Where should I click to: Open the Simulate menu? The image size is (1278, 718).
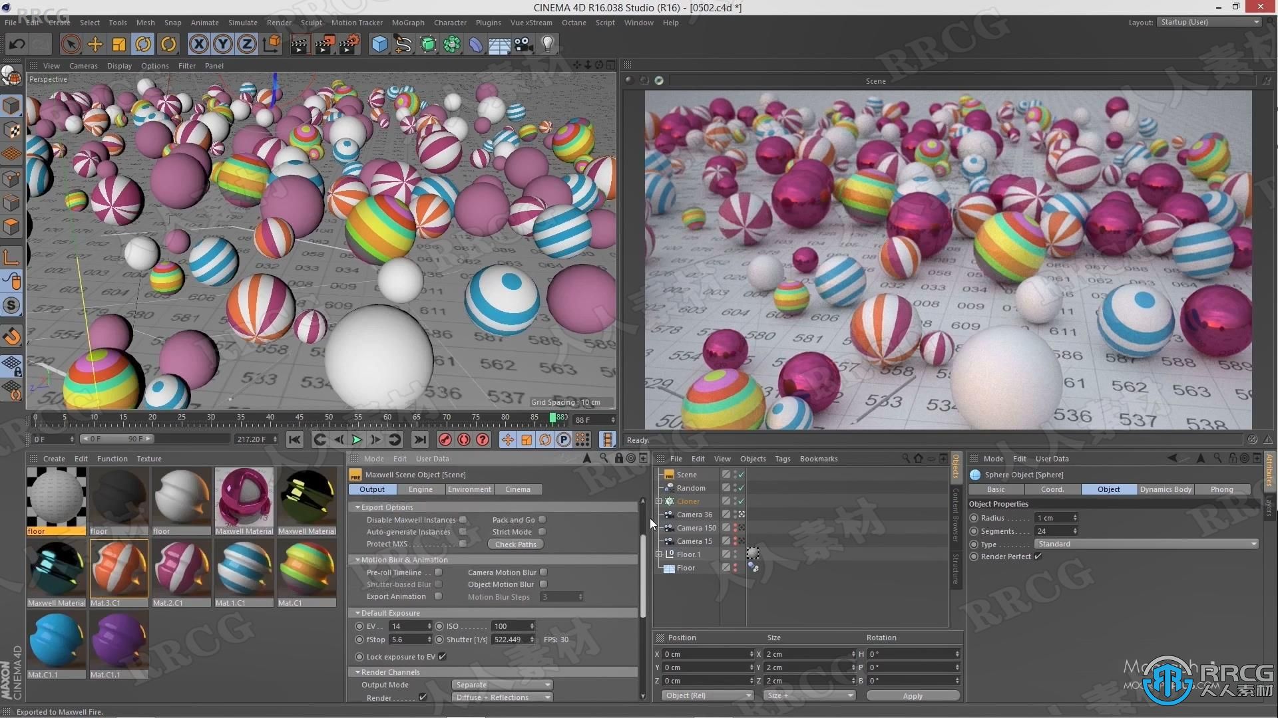click(242, 23)
